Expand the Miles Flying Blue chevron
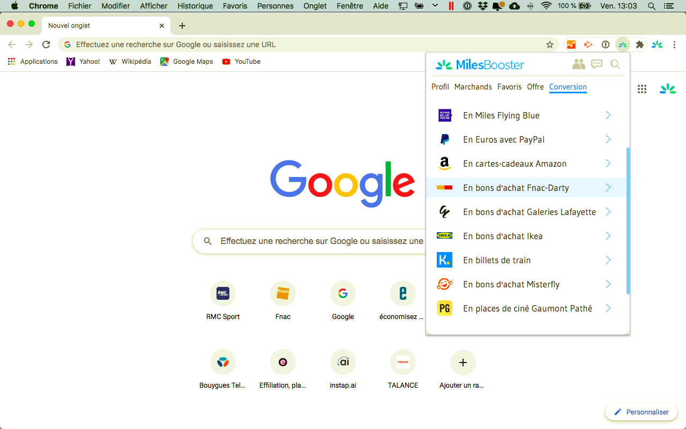 608,115
